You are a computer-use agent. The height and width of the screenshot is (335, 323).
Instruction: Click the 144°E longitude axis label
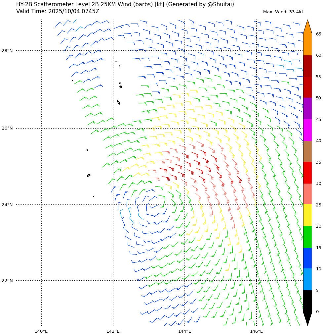pyautogui.click(x=185, y=331)
